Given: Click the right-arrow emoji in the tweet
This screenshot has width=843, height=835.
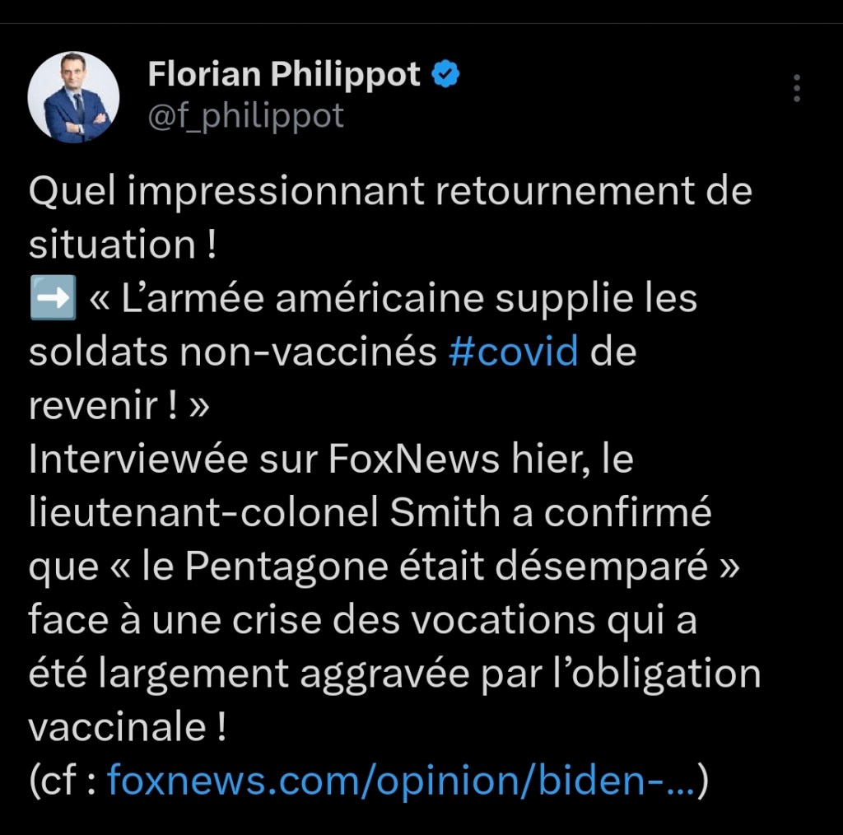Looking at the screenshot, I should [x=52, y=299].
